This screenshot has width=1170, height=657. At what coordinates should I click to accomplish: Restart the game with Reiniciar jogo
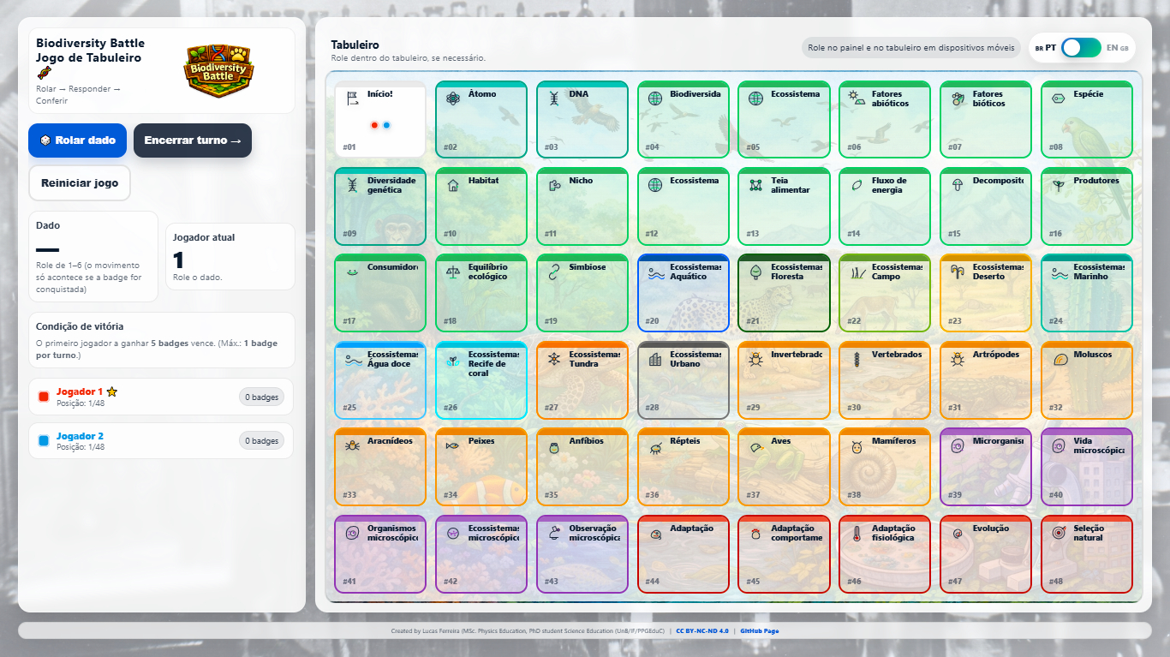tap(80, 183)
